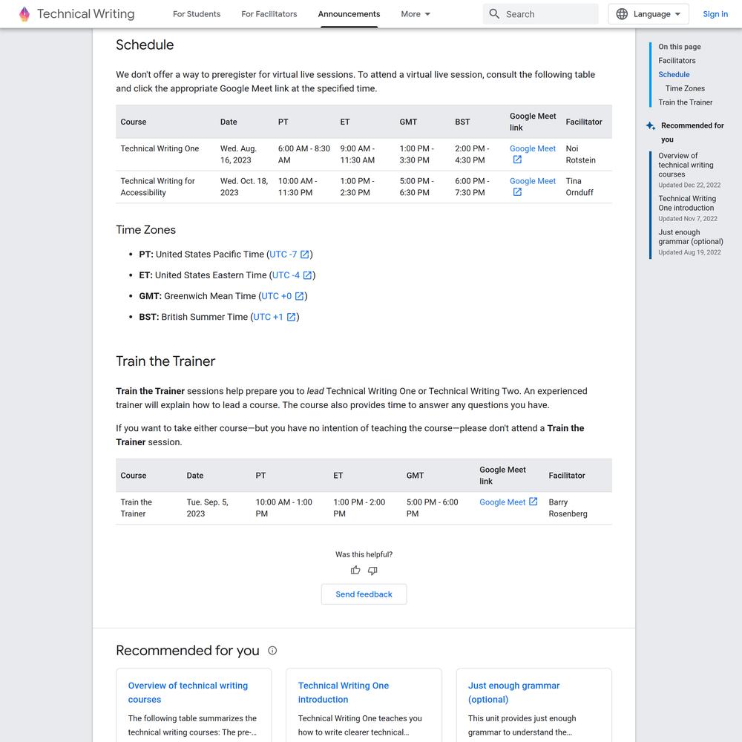742x742 pixels.
Task: Open sidebar Just enough grammar (optional)
Action: pos(690,237)
